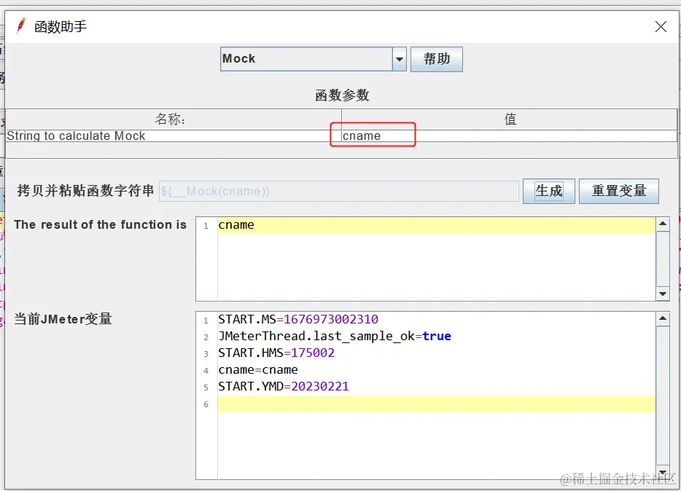Click the 重置变量 reset variables button
Viewport: 681px width, 491px height.
coord(619,191)
